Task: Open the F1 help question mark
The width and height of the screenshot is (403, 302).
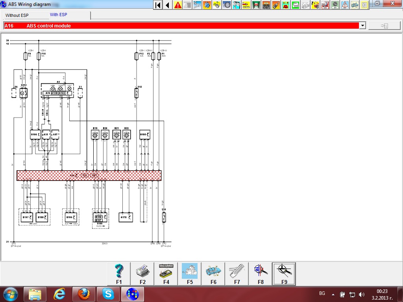Action: 119,274
